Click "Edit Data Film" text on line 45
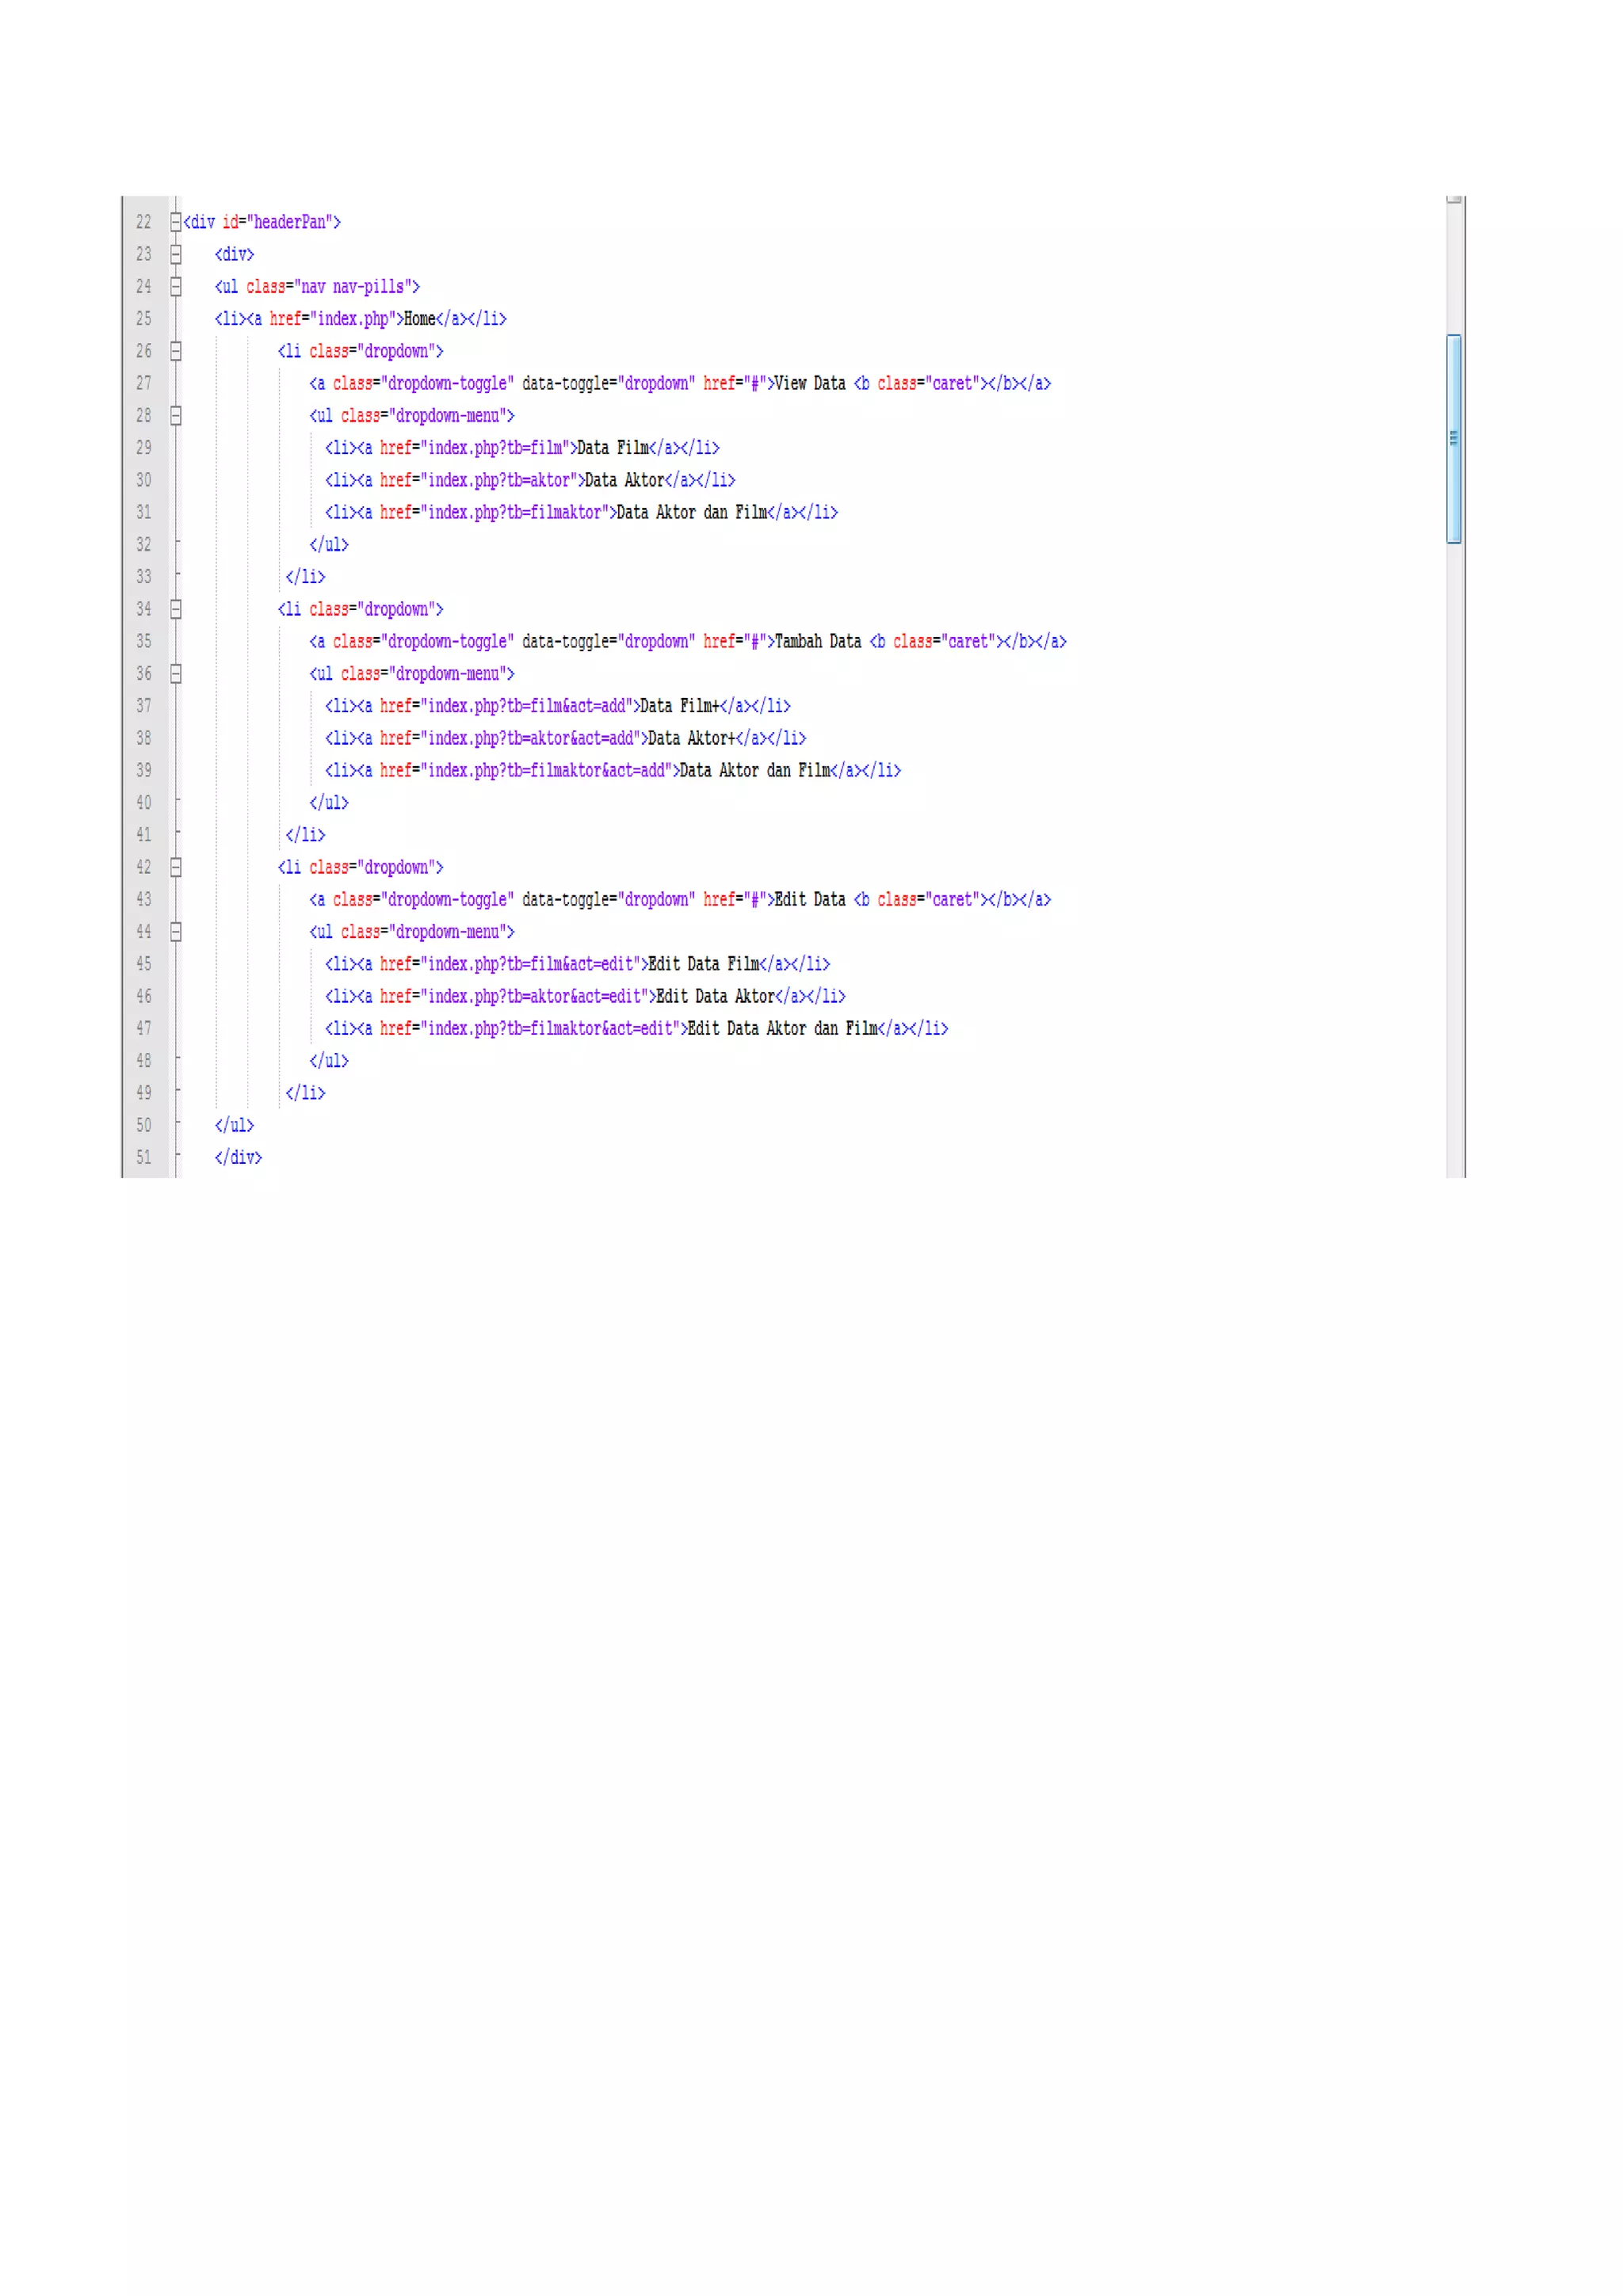 pos(702,964)
